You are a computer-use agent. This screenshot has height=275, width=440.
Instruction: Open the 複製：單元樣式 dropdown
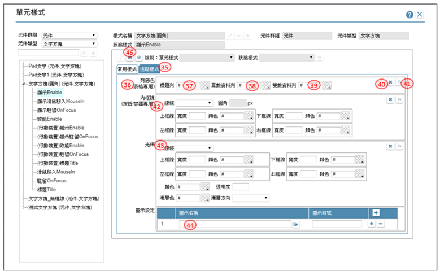(207, 58)
